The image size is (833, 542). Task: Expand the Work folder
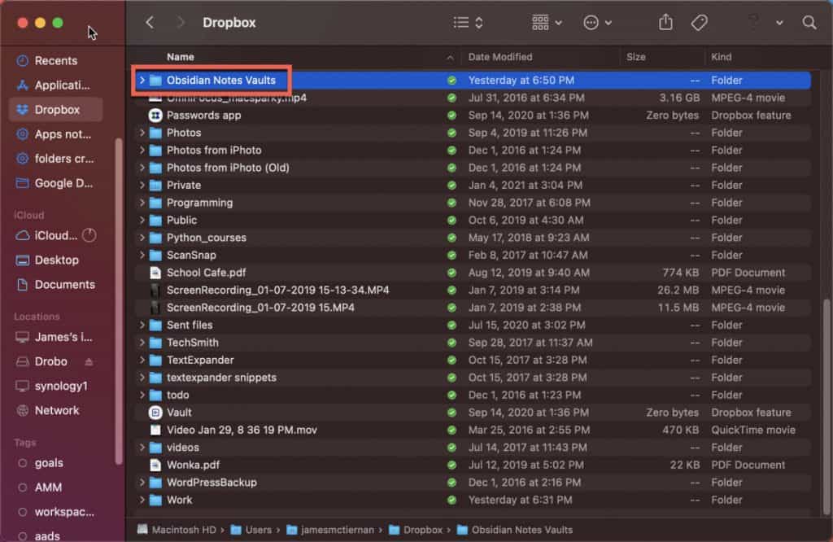(142, 500)
